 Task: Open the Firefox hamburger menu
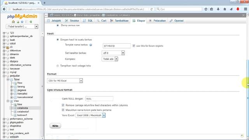click(245, 9)
